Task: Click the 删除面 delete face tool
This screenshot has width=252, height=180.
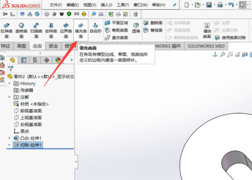Action: (x=153, y=23)
